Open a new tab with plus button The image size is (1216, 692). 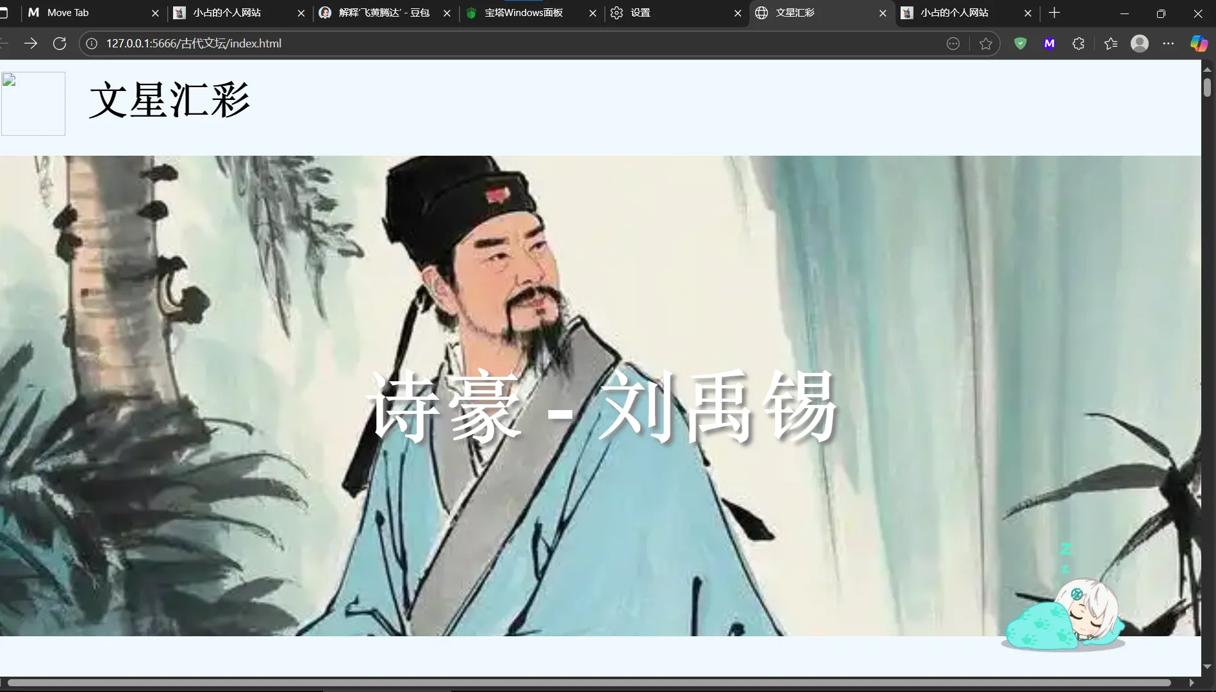click(x=1054, y=13)
